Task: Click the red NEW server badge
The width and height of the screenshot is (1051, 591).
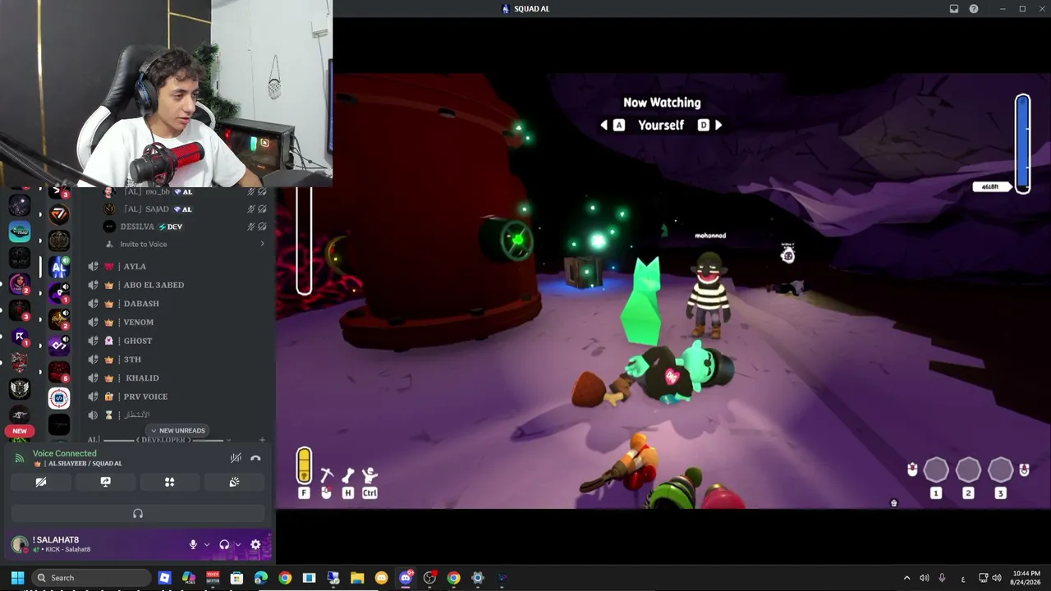Action: (20, 431)
